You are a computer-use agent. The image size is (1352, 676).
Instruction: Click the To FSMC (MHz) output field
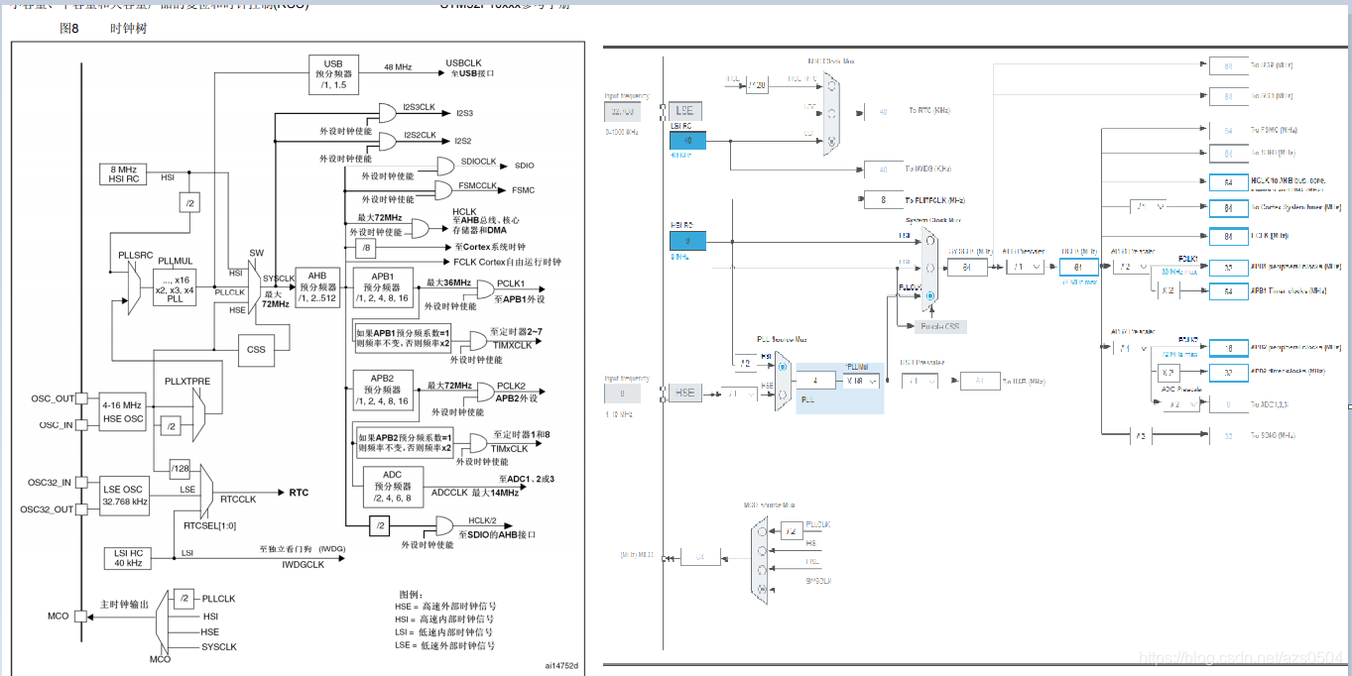[x=1228, y=131]
